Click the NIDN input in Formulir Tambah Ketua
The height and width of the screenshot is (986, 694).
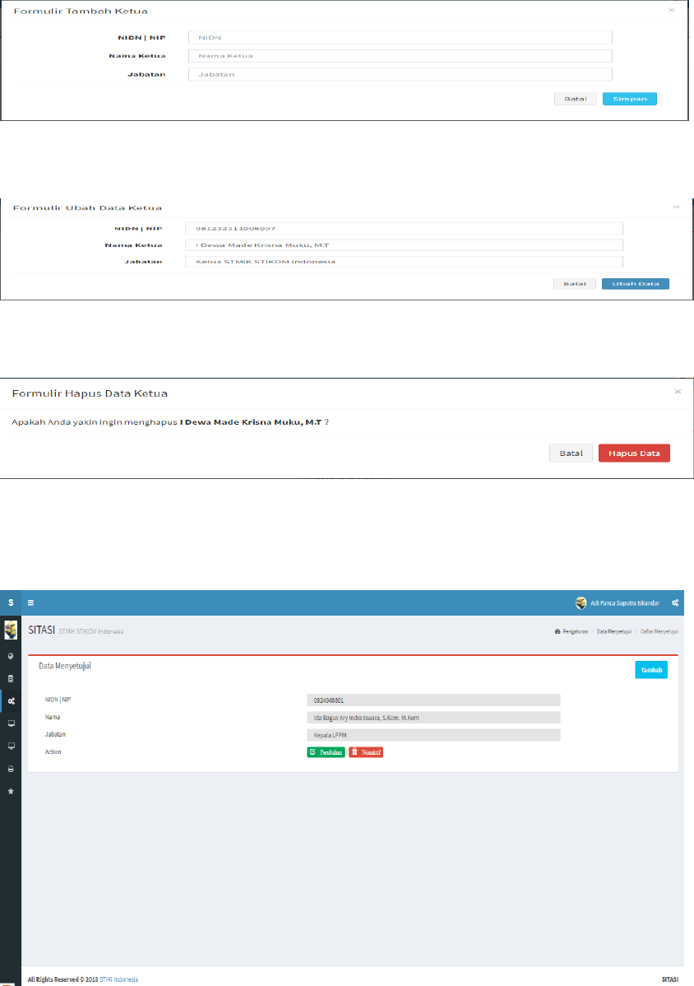coord(400,38)
